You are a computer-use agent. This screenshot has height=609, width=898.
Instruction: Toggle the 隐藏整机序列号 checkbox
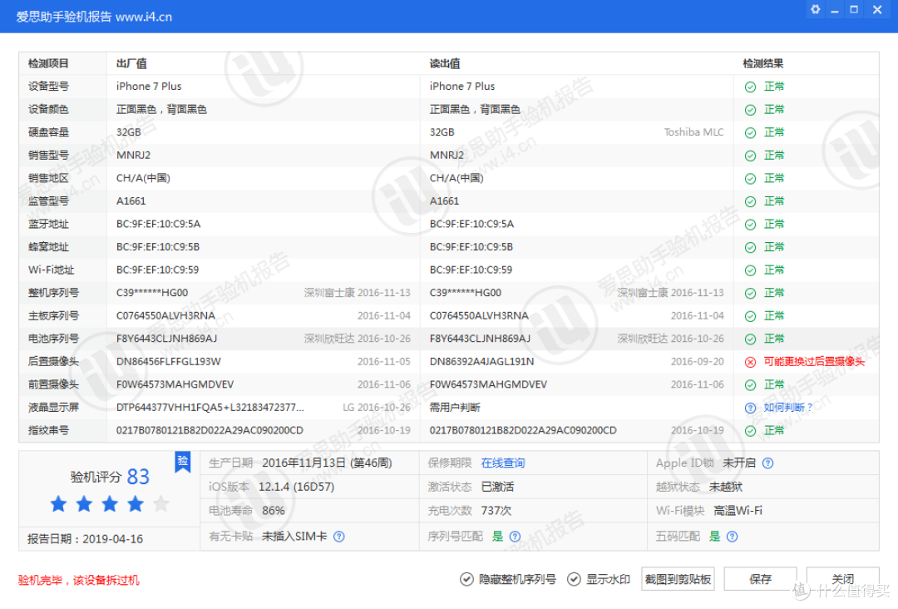[466, 579]
